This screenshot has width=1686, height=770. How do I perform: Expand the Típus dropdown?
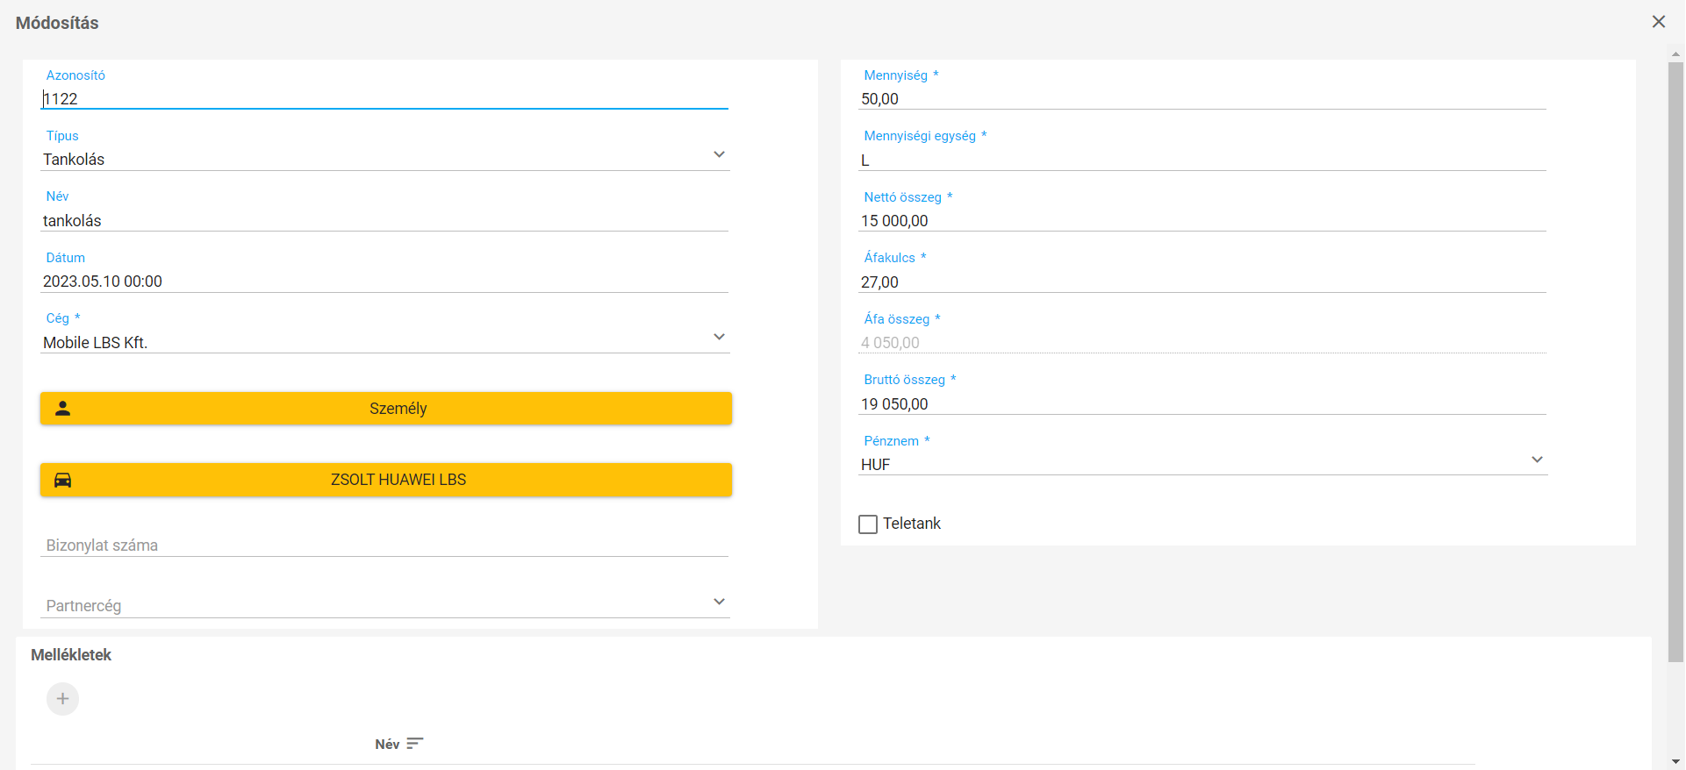[719, 155]
